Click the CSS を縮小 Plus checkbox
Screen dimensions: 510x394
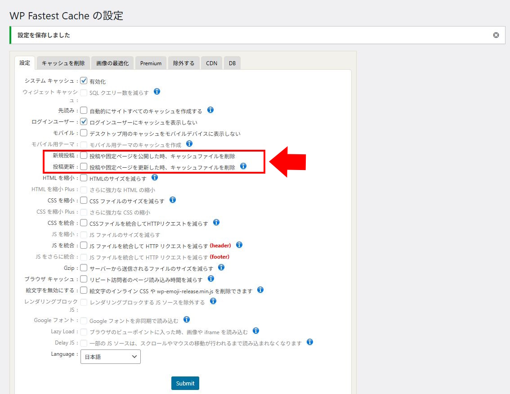[x=84, y=212]
